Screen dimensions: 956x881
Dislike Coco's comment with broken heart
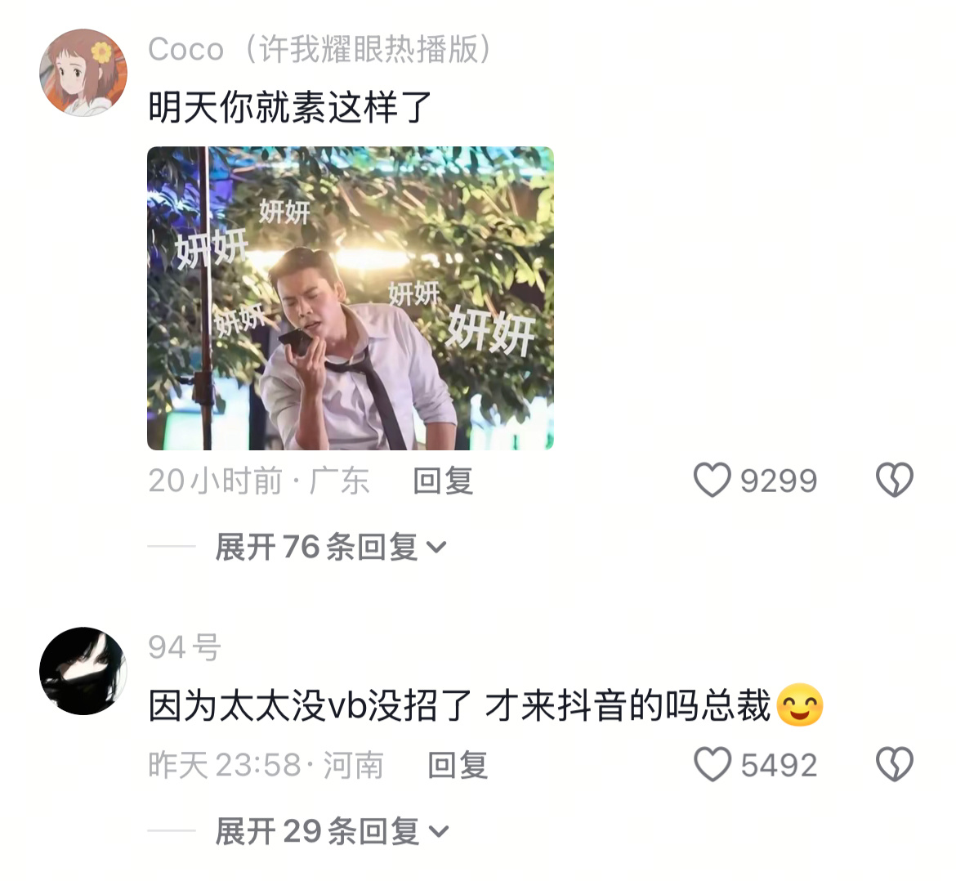(x=895, y=480)
